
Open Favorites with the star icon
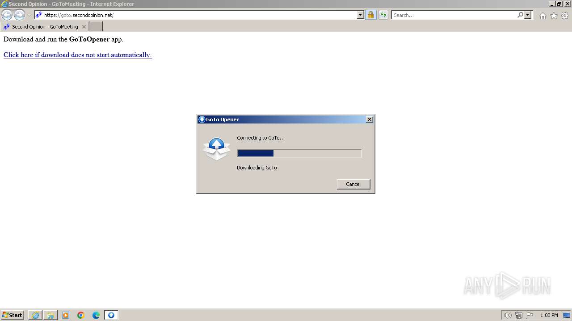point(554,16)
